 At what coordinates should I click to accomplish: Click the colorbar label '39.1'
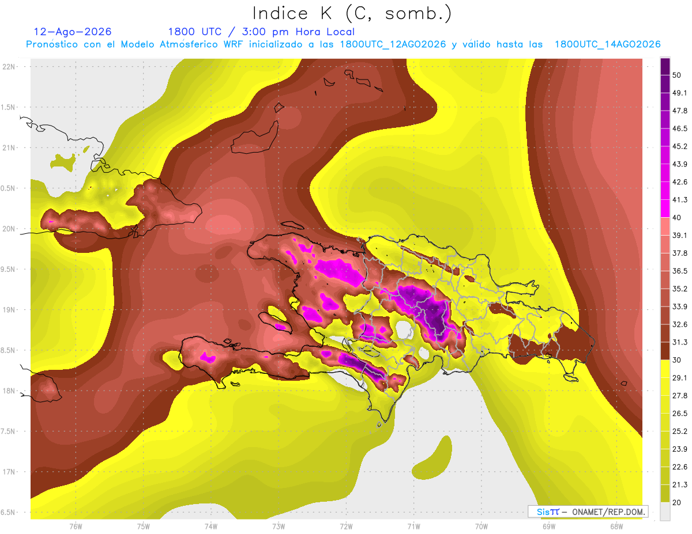(680, 235)
